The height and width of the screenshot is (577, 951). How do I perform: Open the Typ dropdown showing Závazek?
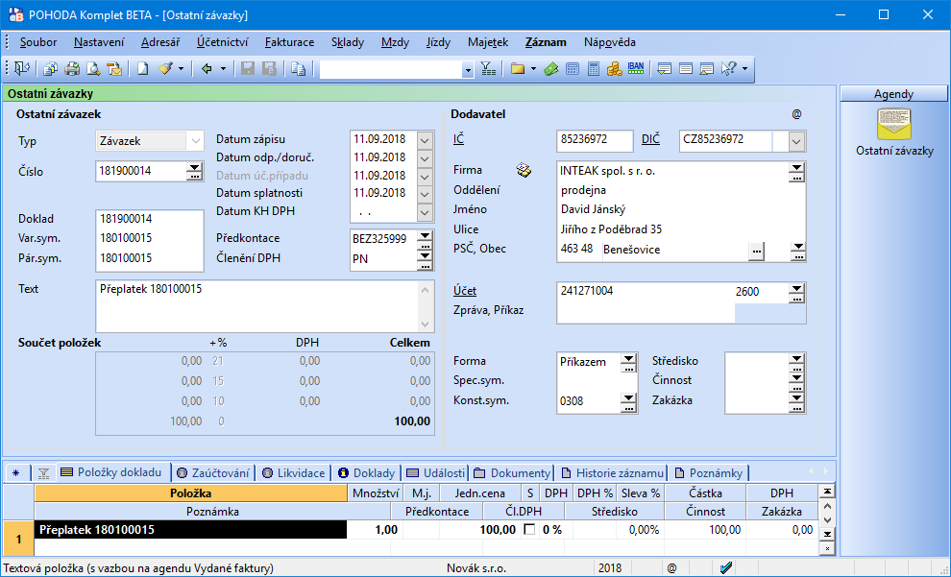[195, 141]
